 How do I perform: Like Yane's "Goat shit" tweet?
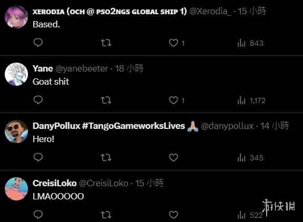[177, 100]
